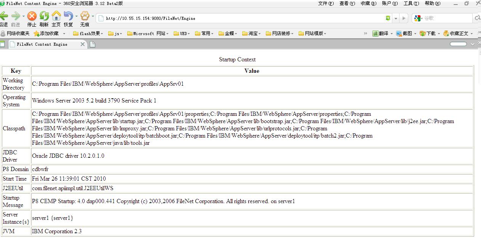Expand the 收藏正文 dropdown arrow
481x245 pixels.
tap(472, 34)
